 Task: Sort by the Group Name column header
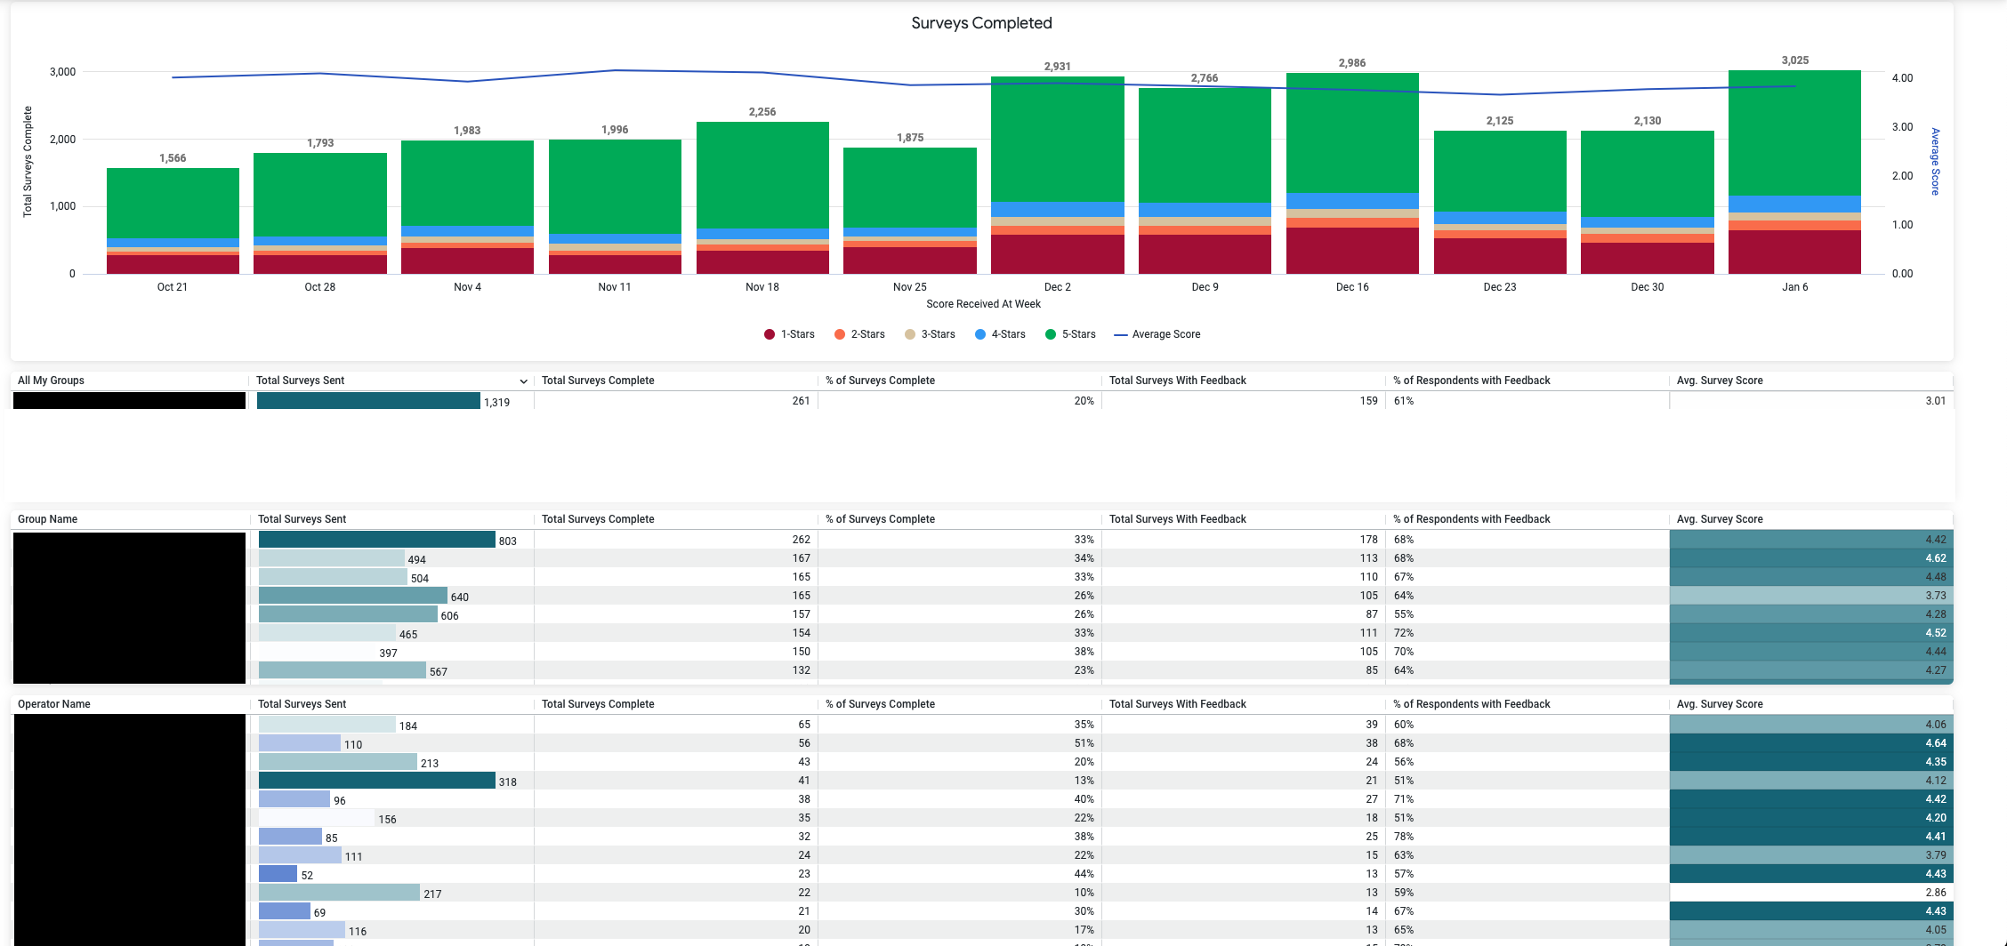[48, 519]
